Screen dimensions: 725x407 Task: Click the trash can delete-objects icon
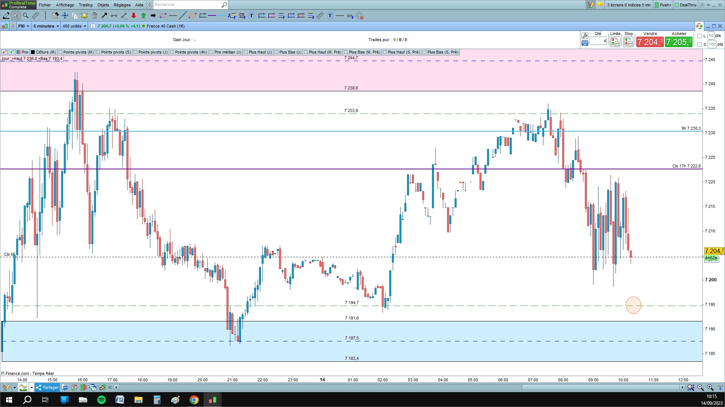[94, 15]
